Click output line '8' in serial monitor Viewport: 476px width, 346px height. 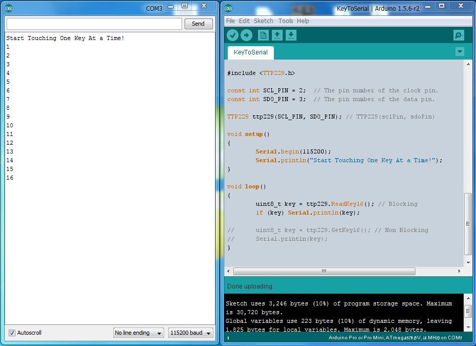pyautogui.click(x=8, y=108)
